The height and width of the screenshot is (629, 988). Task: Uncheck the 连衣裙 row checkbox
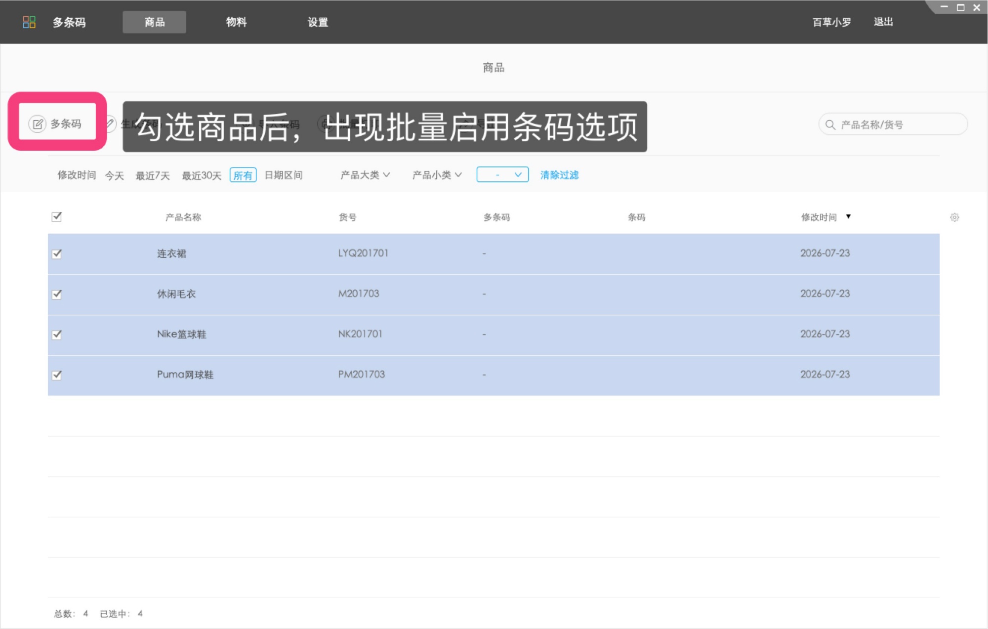point(57,253)
